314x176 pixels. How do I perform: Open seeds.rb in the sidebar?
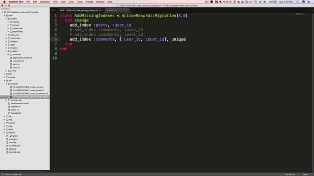[x=15, y=110]
